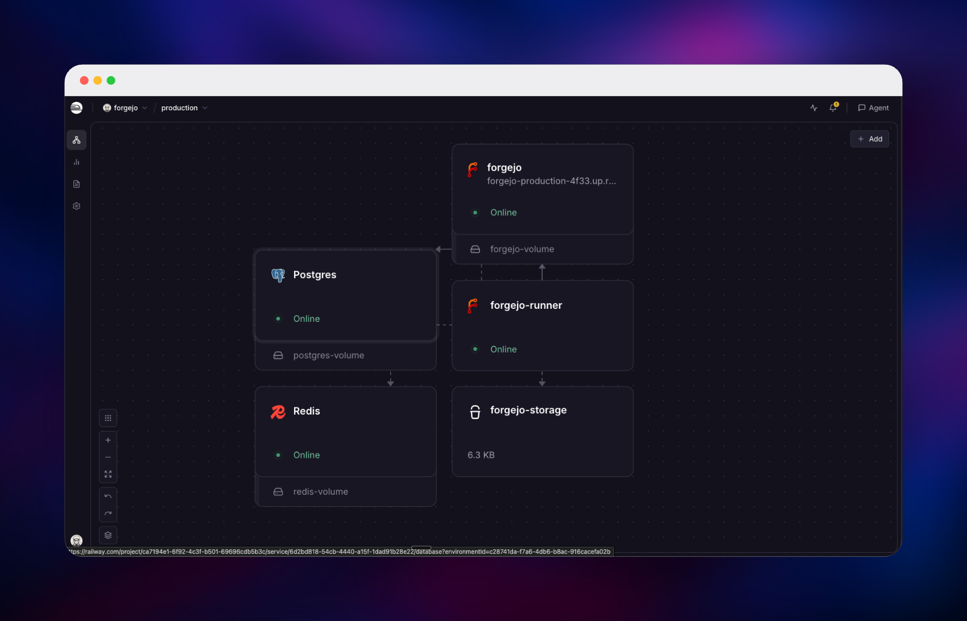Open the forgejo-storage bucket card

543,432
